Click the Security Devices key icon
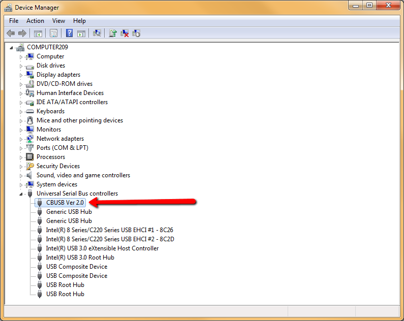404x321 pixels. [x=30, y=166]
